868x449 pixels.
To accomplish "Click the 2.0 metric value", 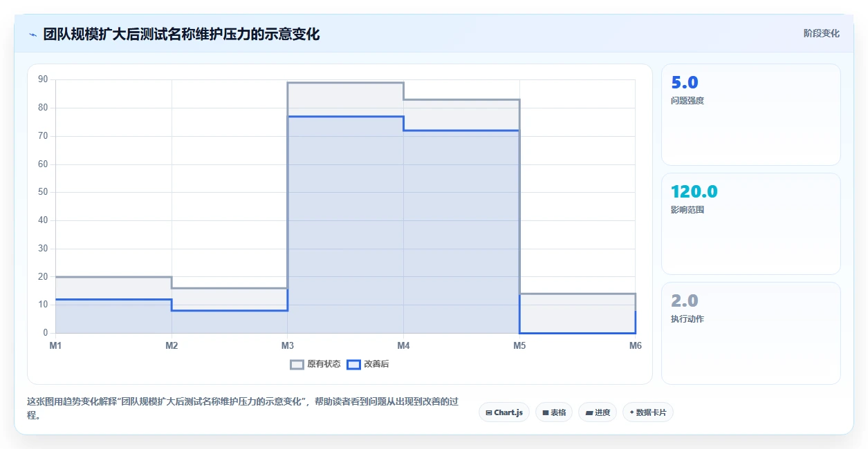I will point(685,301).
